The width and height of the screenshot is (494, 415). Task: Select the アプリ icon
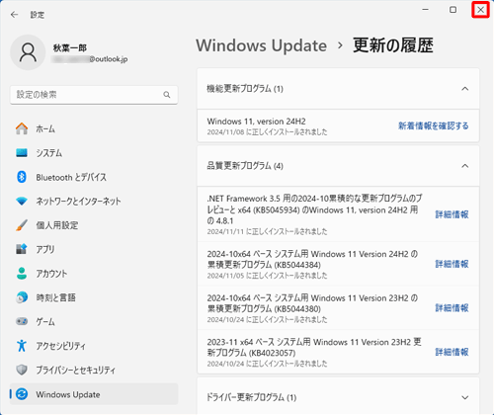tap(22, 249)
